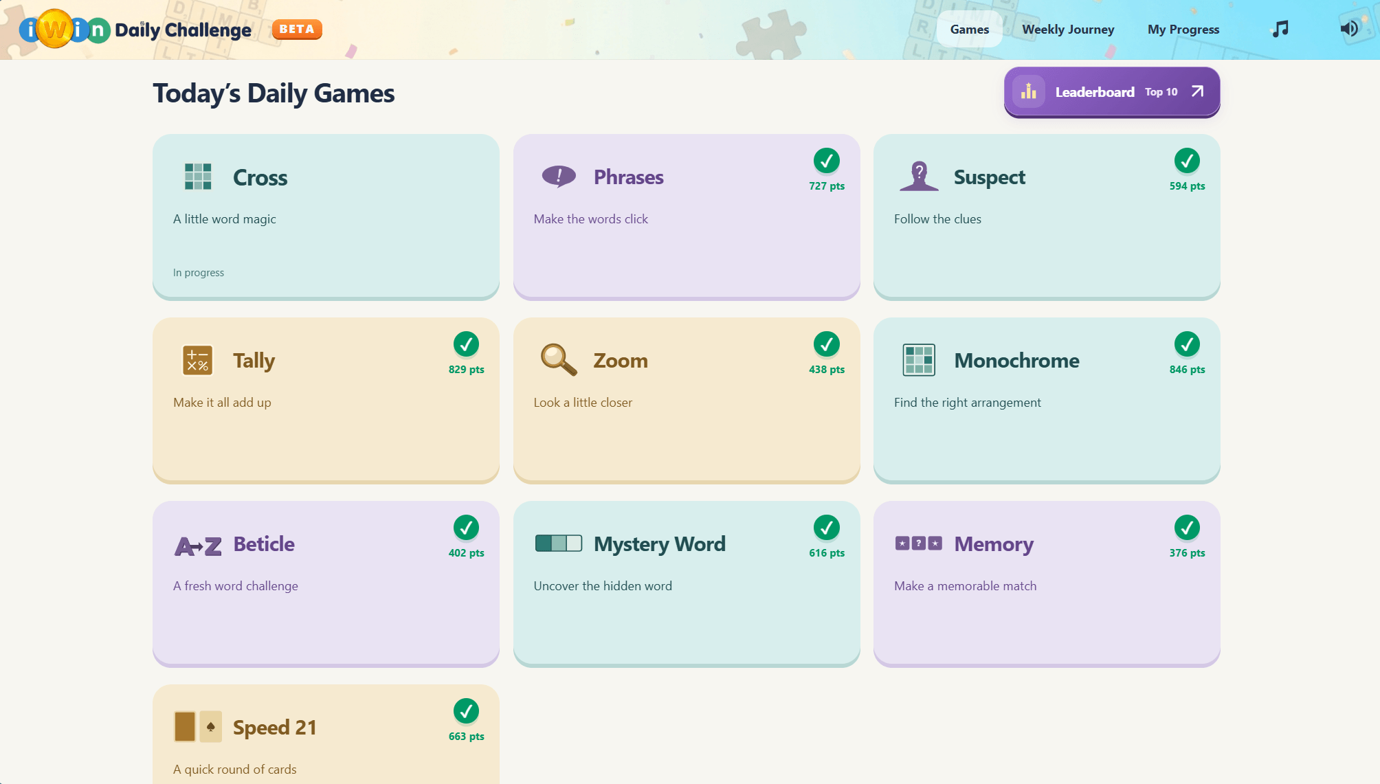Click the Cross grid icon

[x=198, y=177]
